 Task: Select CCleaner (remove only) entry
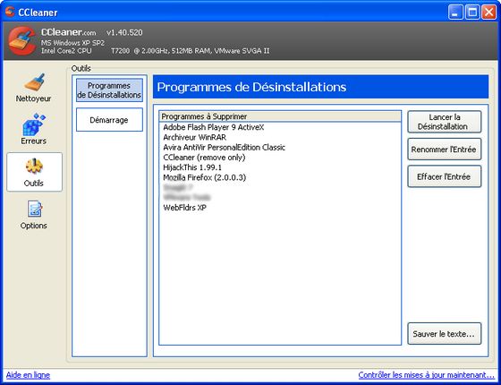point(279,158)
